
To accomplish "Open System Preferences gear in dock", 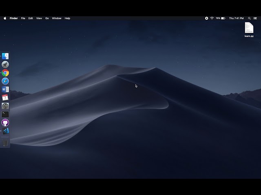I will point(5,106).
